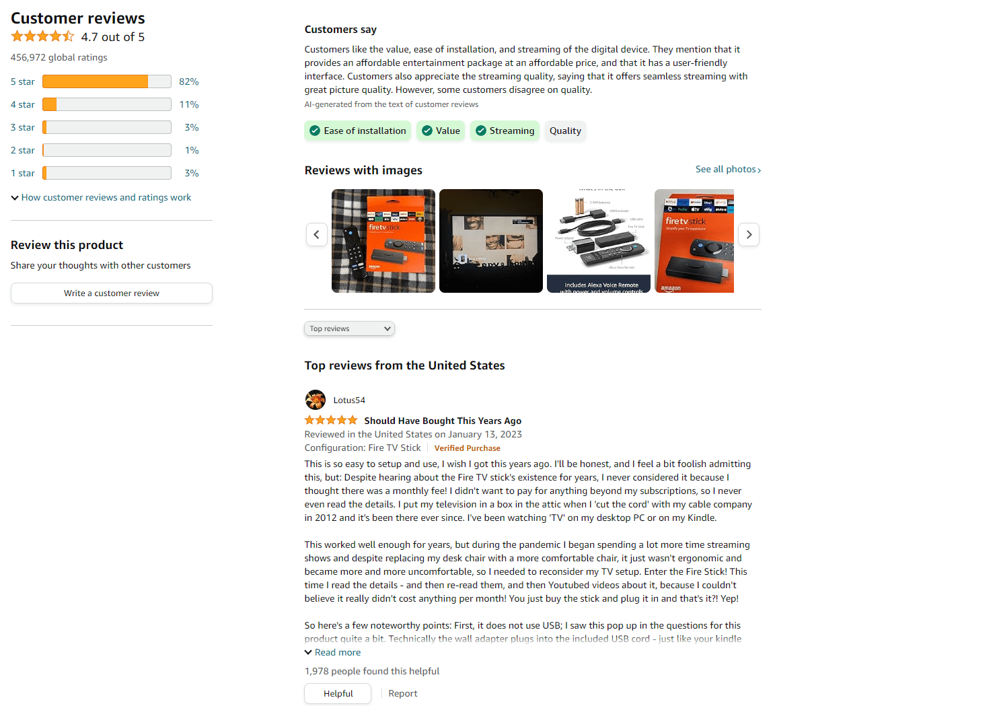Select the Ease of installation chip

pyautogui.click(x=358, y=131)
